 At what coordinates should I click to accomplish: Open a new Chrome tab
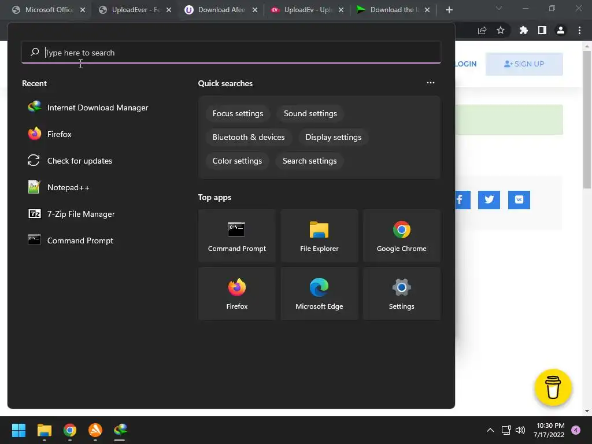tap(449, 10)
